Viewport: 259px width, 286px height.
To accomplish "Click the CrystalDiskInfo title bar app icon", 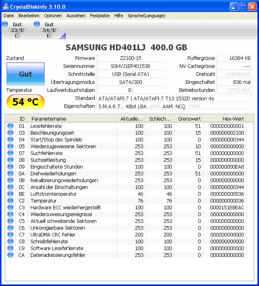I will pyautogui.click(x=6, y=7).
